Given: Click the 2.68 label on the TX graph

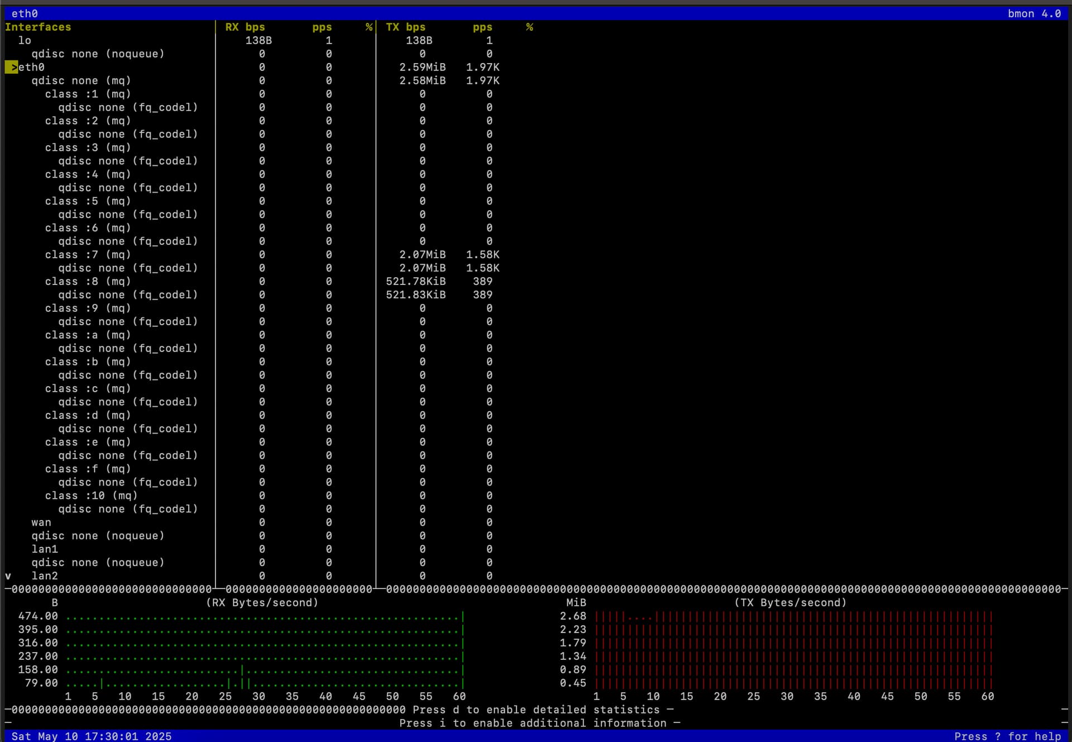Looking at the screenshot, I should [x=573, y=616].
